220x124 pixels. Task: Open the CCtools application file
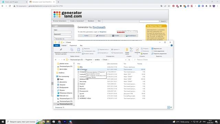pos(83,70)
